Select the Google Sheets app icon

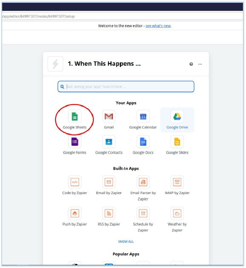[x=75, y=117]
